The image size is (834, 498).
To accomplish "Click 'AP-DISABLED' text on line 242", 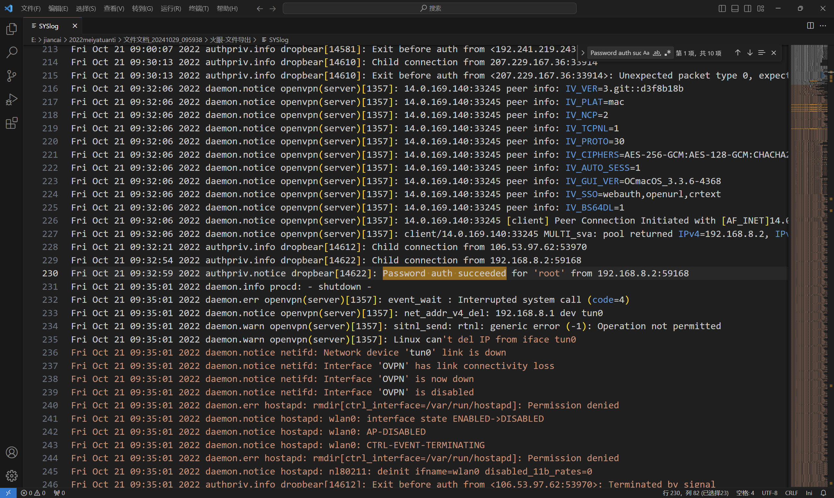I will coord(396,432).
